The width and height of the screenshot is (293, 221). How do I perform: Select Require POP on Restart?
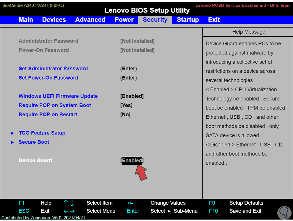pos(48,114)
